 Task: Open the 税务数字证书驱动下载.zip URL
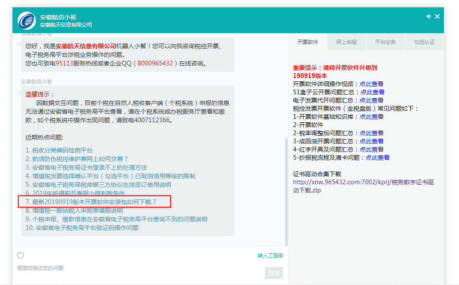363,186
